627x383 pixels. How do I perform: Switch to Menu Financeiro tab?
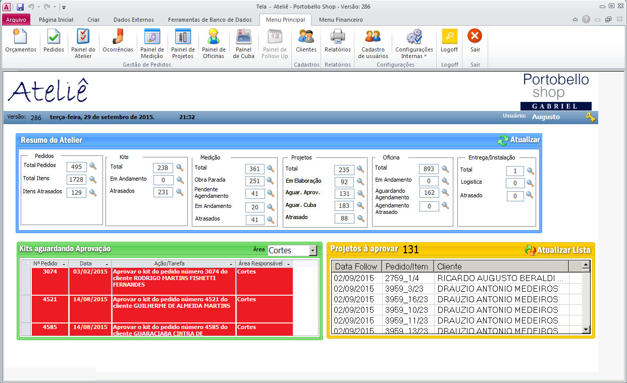coord(341,20)
